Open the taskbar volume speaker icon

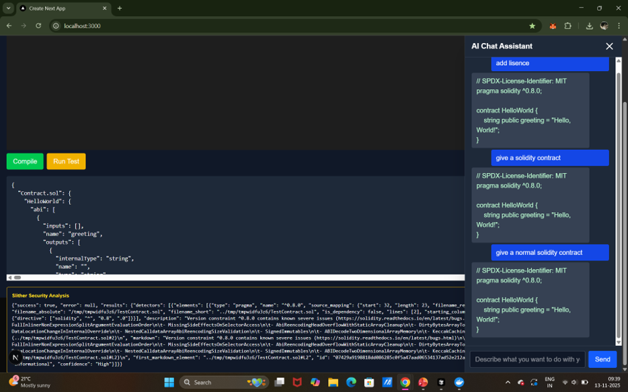pos(574,383)
